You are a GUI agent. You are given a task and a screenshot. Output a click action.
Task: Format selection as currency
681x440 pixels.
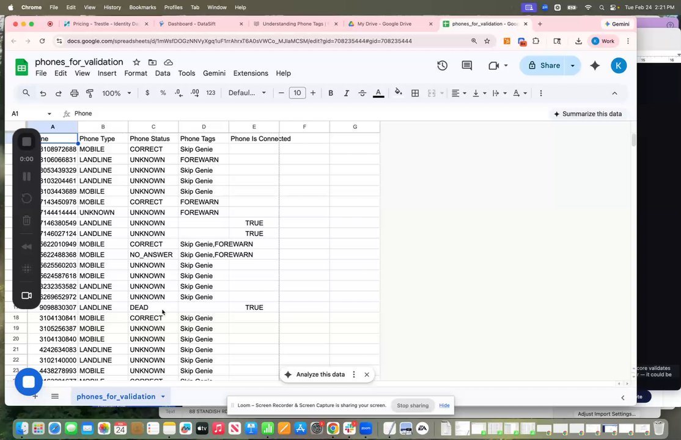click(147, 93)
